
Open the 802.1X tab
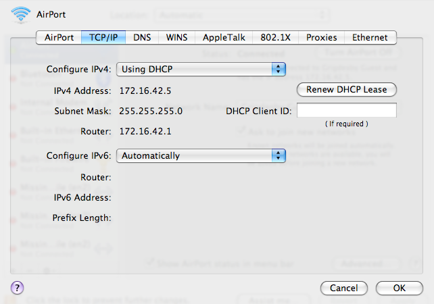(275, 38)
